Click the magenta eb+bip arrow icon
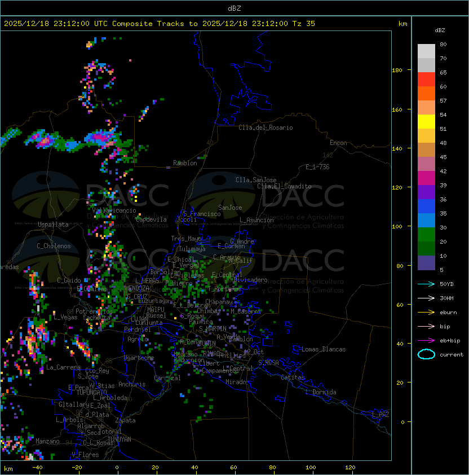Viewport: 469px width, 475px height. [426, 341]
